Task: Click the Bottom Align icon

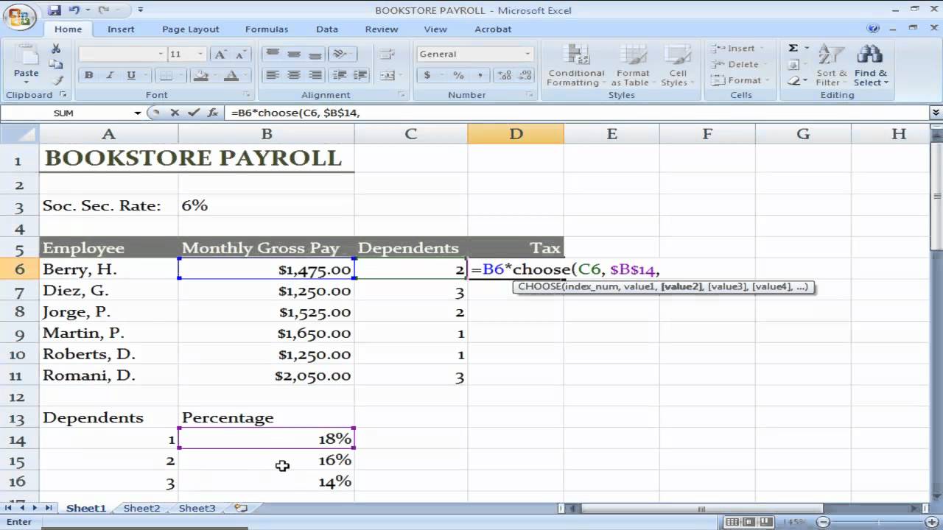Action: (315, 54)
